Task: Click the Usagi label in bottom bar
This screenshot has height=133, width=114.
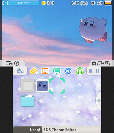Action: (x=35, y=130)
